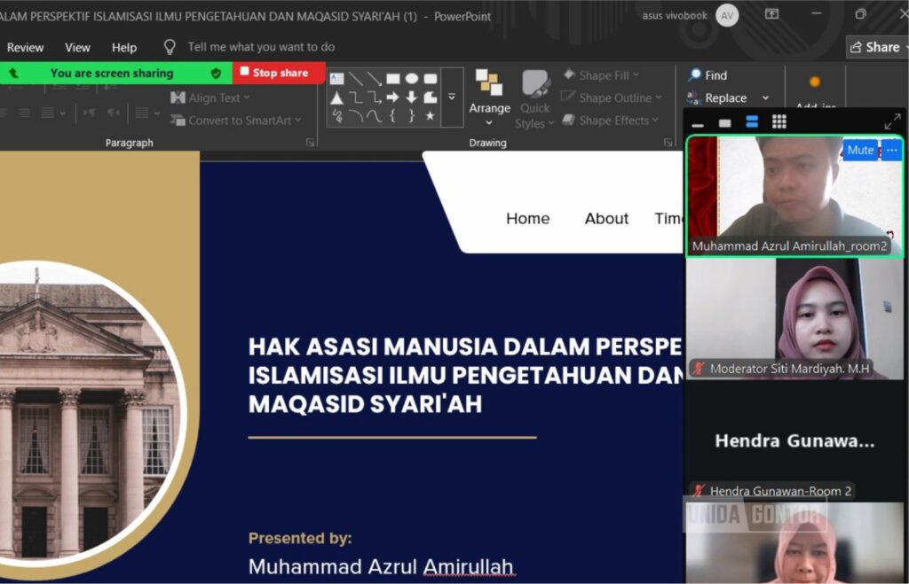Open Drawing format shape dialog launcher
Viewport: 909px width, 584px height.
click(x=668, y=143)
